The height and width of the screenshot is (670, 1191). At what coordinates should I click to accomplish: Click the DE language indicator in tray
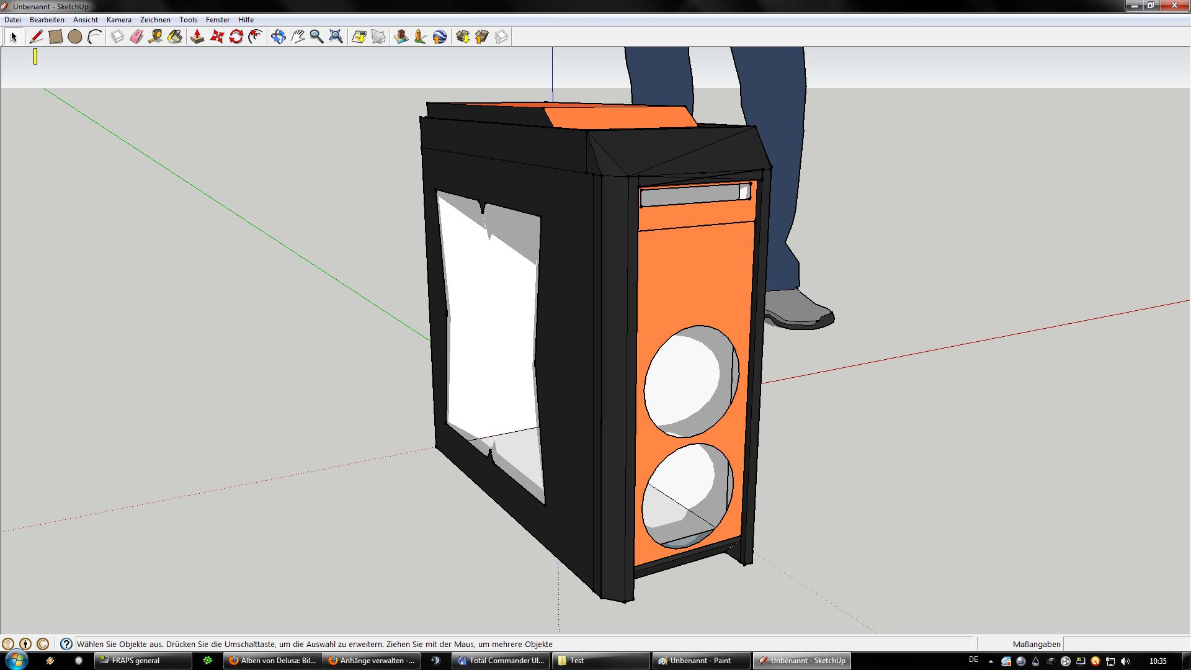coord(973,660)
